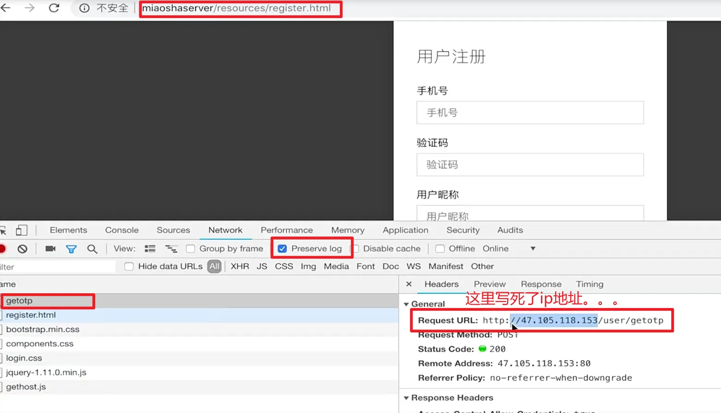This screenshot has width=721, height=413.
Task: Filter requests by Manifest
Action: tap(445, 266)
